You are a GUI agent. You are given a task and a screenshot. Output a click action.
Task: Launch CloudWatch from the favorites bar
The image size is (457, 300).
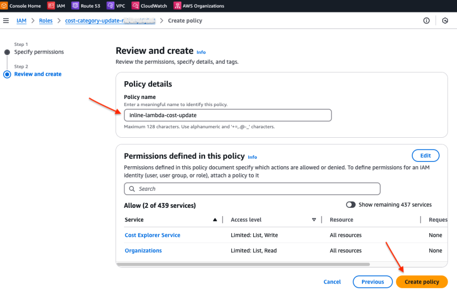click(x=150, y=6)
